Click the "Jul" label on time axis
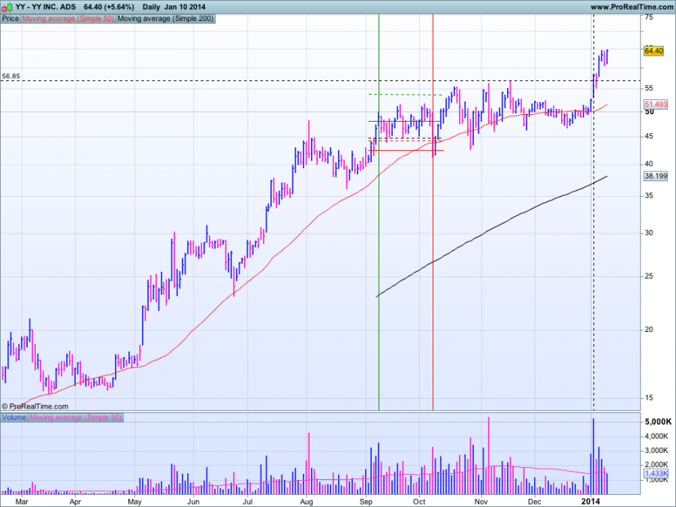Screen dimensions: 676x507 tap(247, 502)
